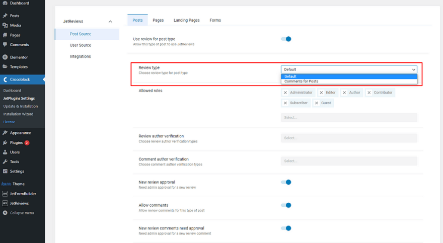Viewport: 443px width, 243px height.
Task: Click the Appearance brush icon
Action: 5,133
